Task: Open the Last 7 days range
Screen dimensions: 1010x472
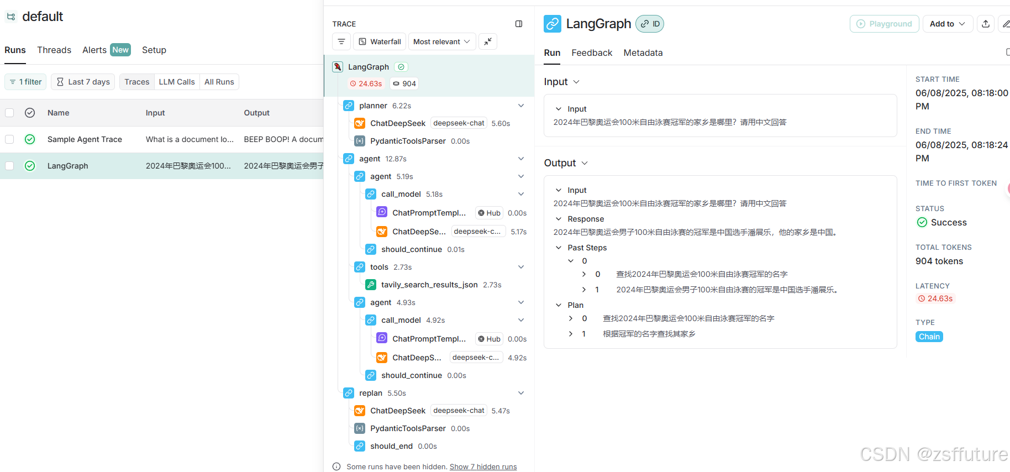Action: pos(83,82)
